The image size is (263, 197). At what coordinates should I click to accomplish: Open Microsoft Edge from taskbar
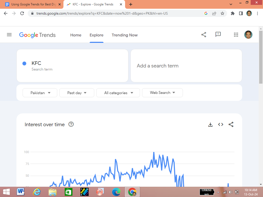(x=116, y=192)
